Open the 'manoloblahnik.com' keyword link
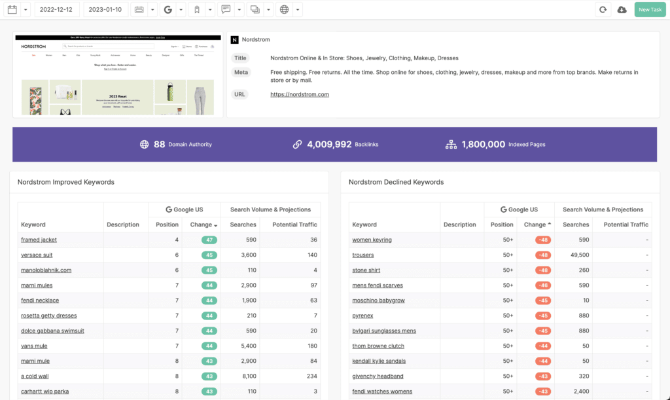 [46, 270]
